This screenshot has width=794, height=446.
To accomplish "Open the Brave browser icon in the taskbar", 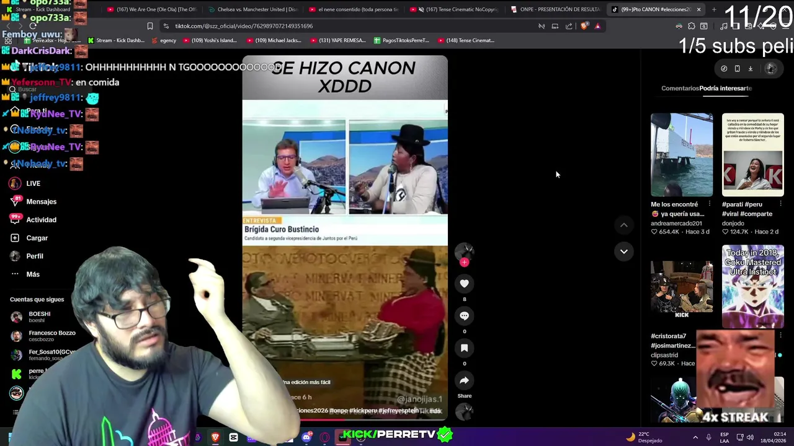I will pyautogui.click(x=215, y=438).
